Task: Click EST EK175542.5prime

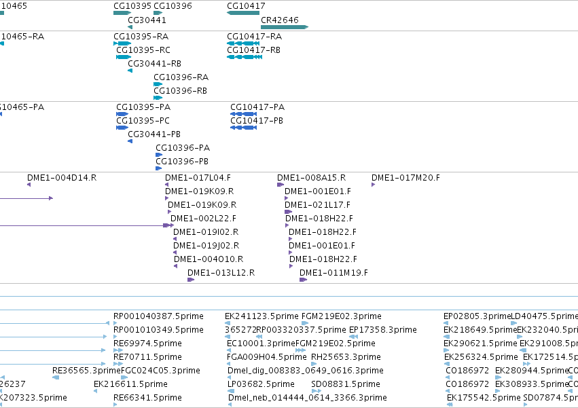Action: [484, 398]
